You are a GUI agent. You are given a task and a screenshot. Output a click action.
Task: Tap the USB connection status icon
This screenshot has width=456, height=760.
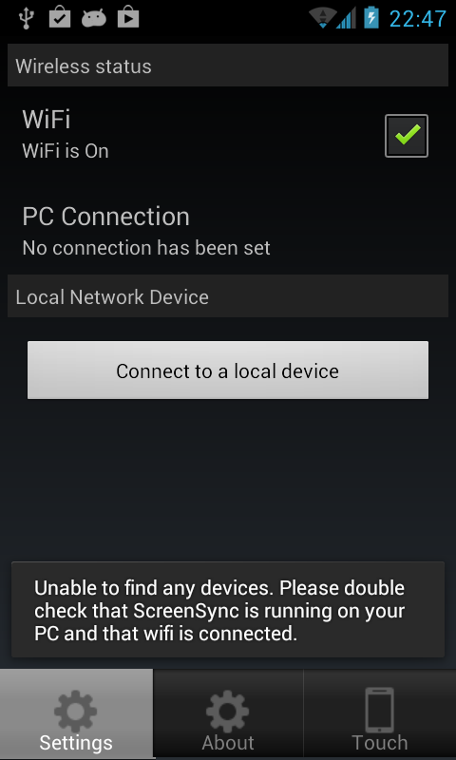(x=25, y=18)
